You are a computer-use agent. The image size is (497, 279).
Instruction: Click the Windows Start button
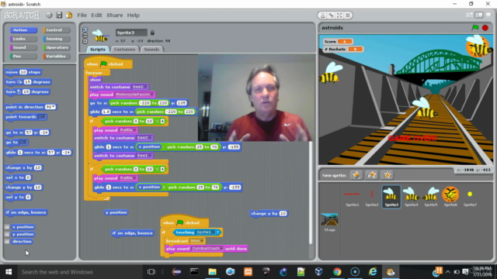9,272
